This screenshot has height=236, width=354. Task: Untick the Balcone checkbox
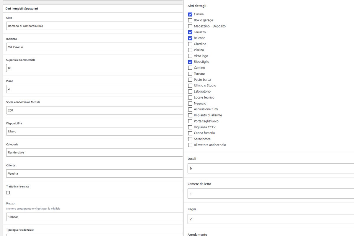tap(190, 38)
